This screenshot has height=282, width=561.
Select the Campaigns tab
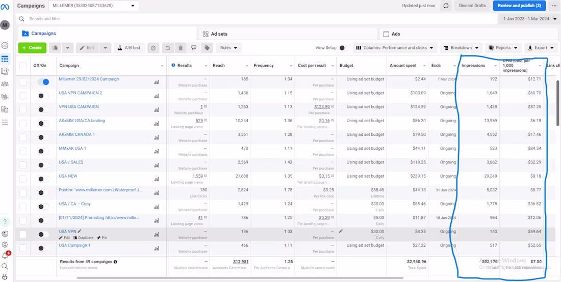(x=107, y=34)
